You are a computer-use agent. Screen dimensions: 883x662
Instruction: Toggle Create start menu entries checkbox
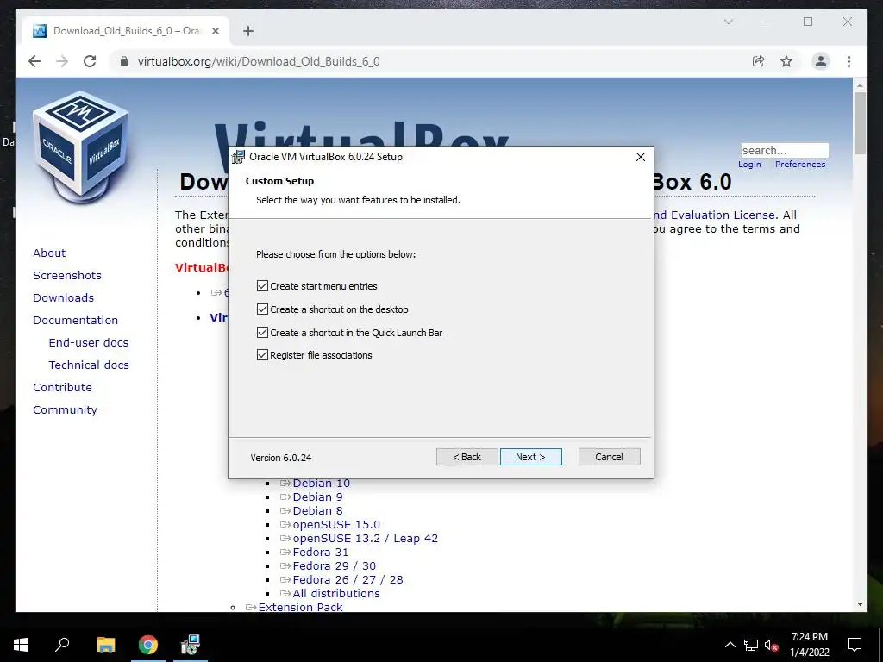(x=262, y=286)
